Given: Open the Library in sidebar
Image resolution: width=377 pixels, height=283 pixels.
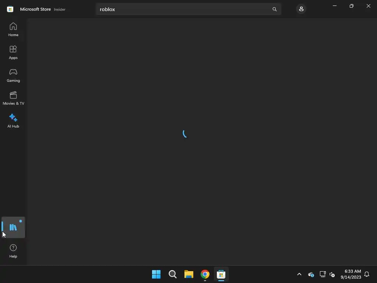Looking at the screenshot, I should (x=13, y=227).
